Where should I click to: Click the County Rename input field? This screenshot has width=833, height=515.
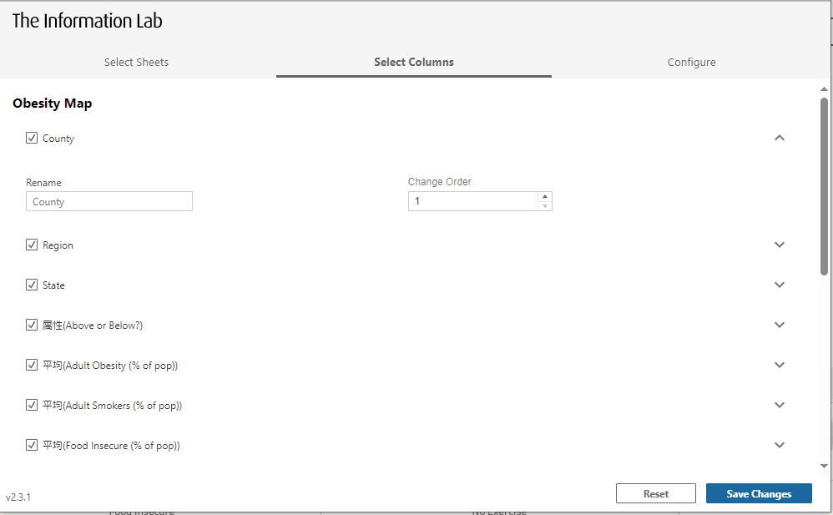click(x=109, y=201)
